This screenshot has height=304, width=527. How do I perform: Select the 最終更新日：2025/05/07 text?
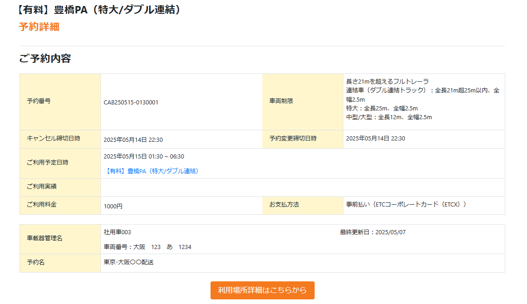pyautogui.click(x=372, y=232)
